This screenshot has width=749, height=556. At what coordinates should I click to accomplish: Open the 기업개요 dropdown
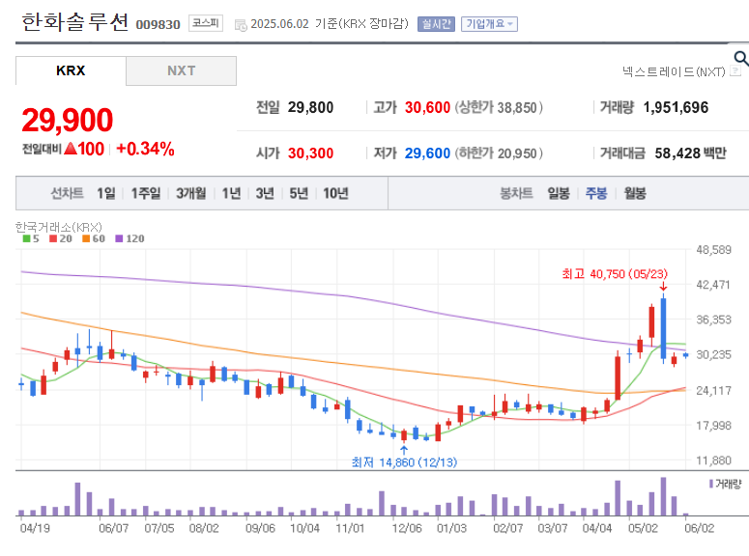(x=489, y=24)
